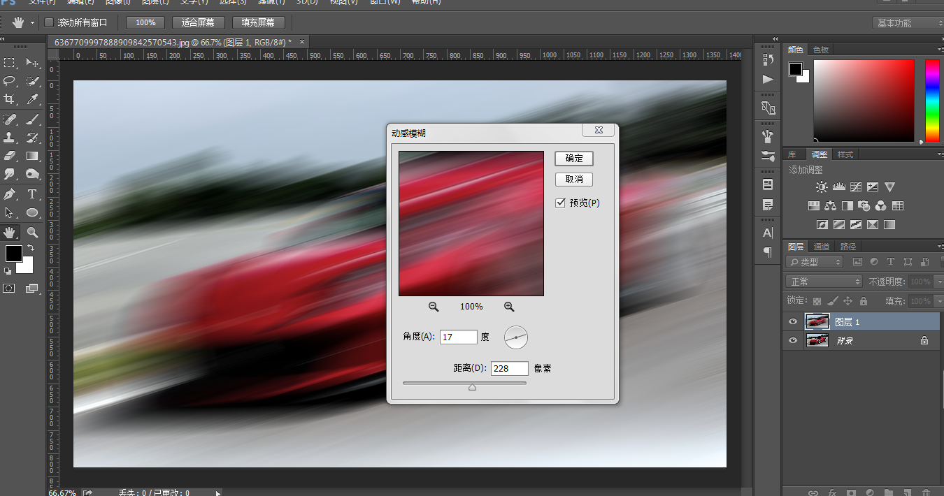Image resolution: width=944 pixels, height=496 pixels.
Task: Add a Curves adjustment
Action: click(x=856, y=187)
